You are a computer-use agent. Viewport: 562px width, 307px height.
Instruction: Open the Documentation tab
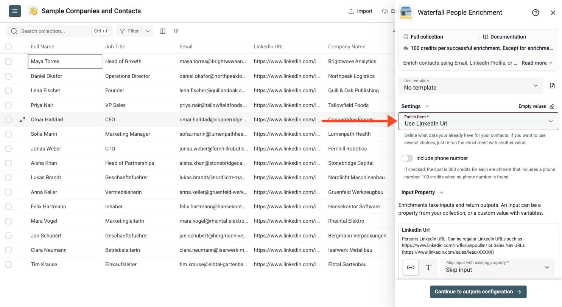504,37
